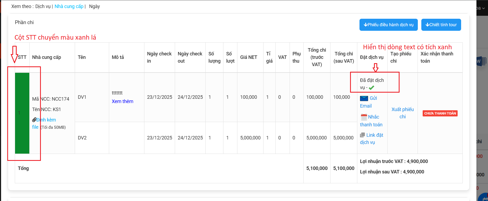Viewport: 488px width, 201px height.
Task: Expand description with Xem thêm link
Action: coord(122,101)
